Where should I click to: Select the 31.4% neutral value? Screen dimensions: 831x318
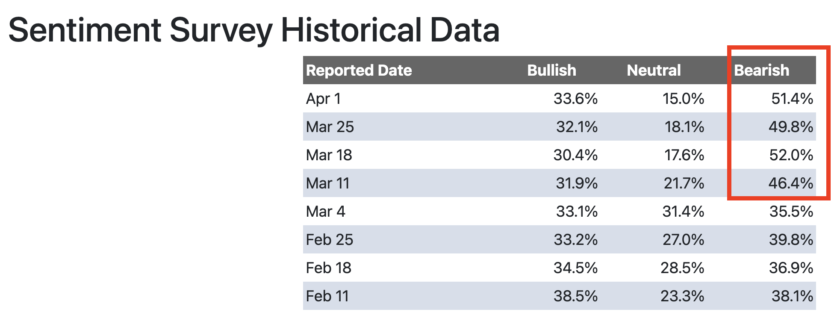coord(683,212)
